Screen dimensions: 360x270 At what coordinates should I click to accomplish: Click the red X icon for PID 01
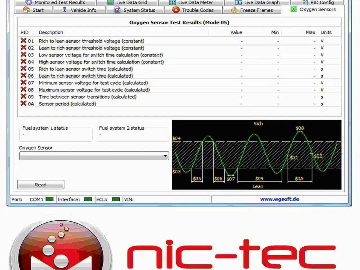click(24, 41)
